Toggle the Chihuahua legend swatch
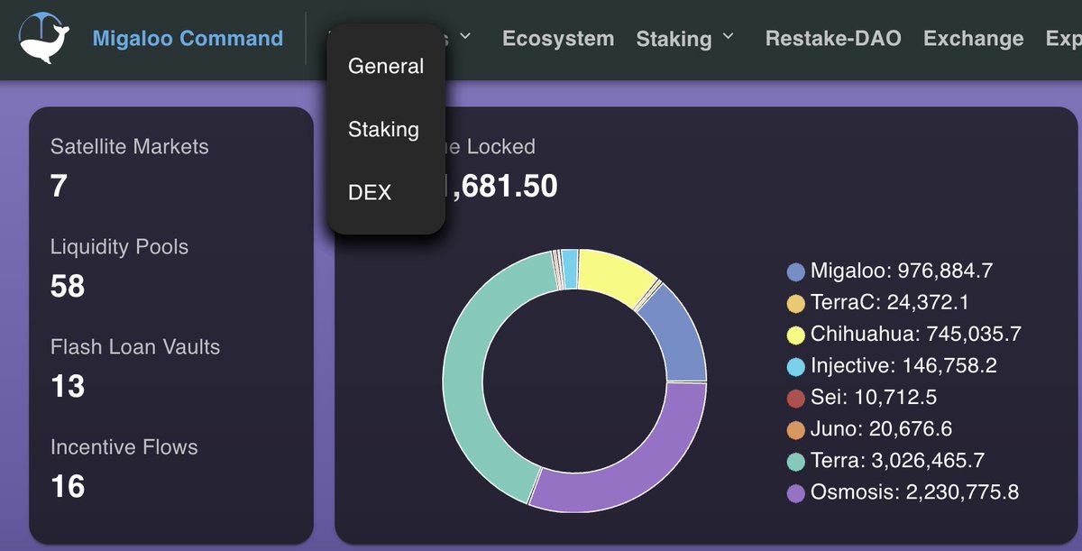Image resolution: width=1082 pixels, height=551 pixels. 795,335
